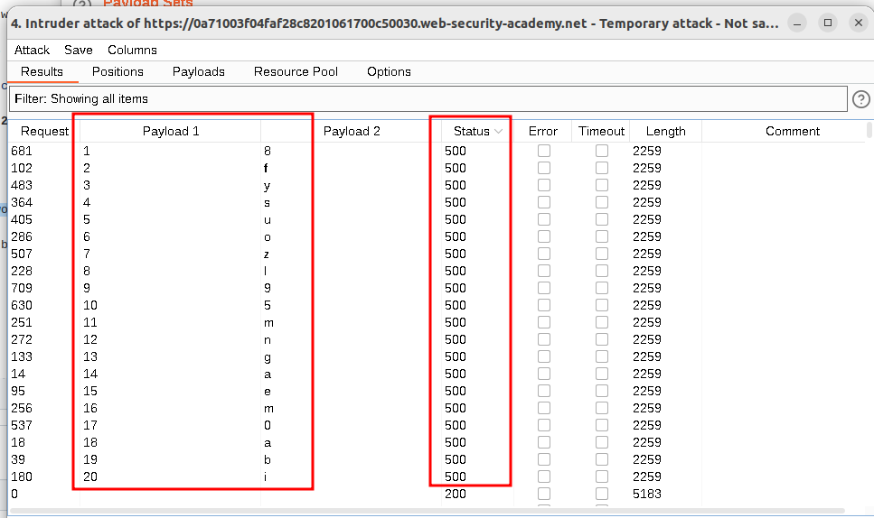The image size is (874, 518).
Task: Toggle Timeout checkbox for request 0
Action: [x=602, y=494]
